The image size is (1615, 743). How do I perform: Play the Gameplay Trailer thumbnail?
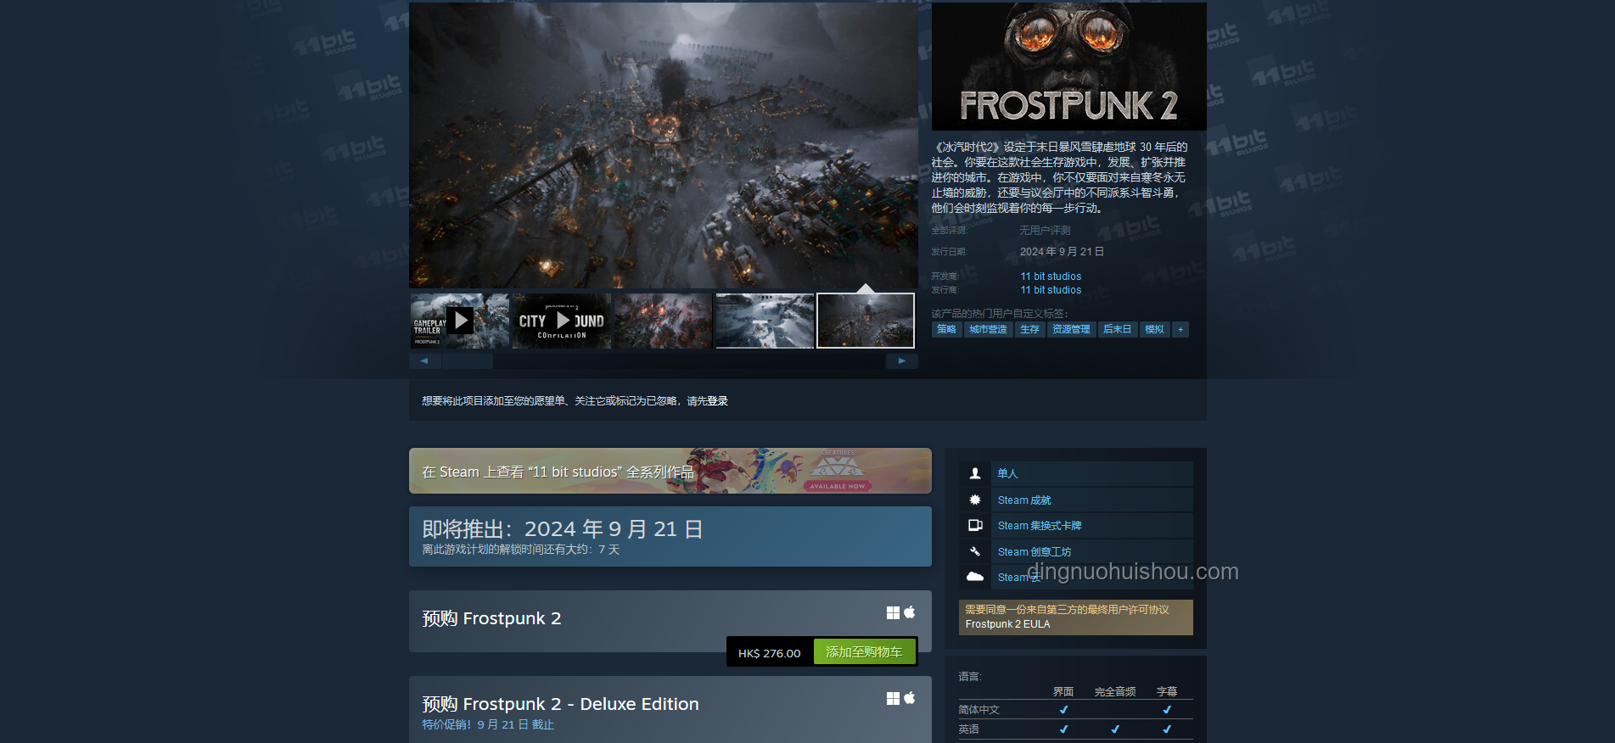(459, 321)
